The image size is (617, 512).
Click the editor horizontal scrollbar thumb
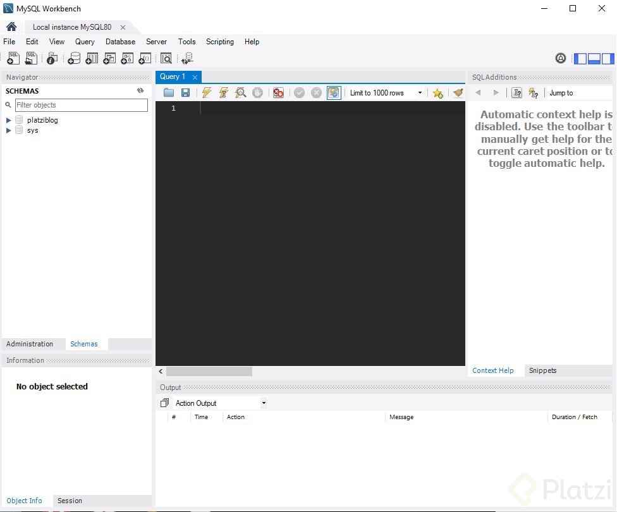pos(209,371)
